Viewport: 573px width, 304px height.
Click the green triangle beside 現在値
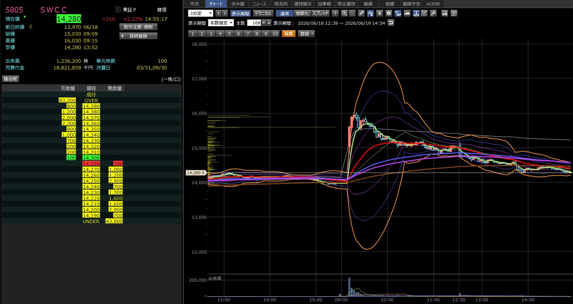[x=25, y=17]
